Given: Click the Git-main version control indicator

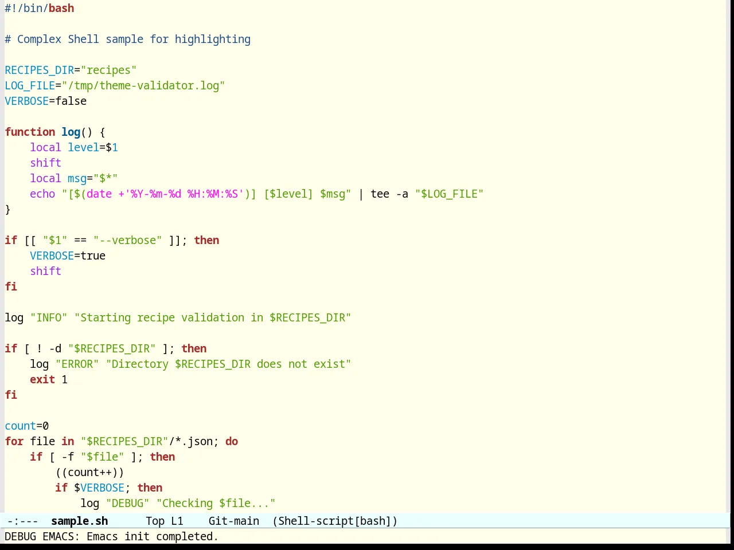Looking at the screenshot, I should tap(233, 521).
